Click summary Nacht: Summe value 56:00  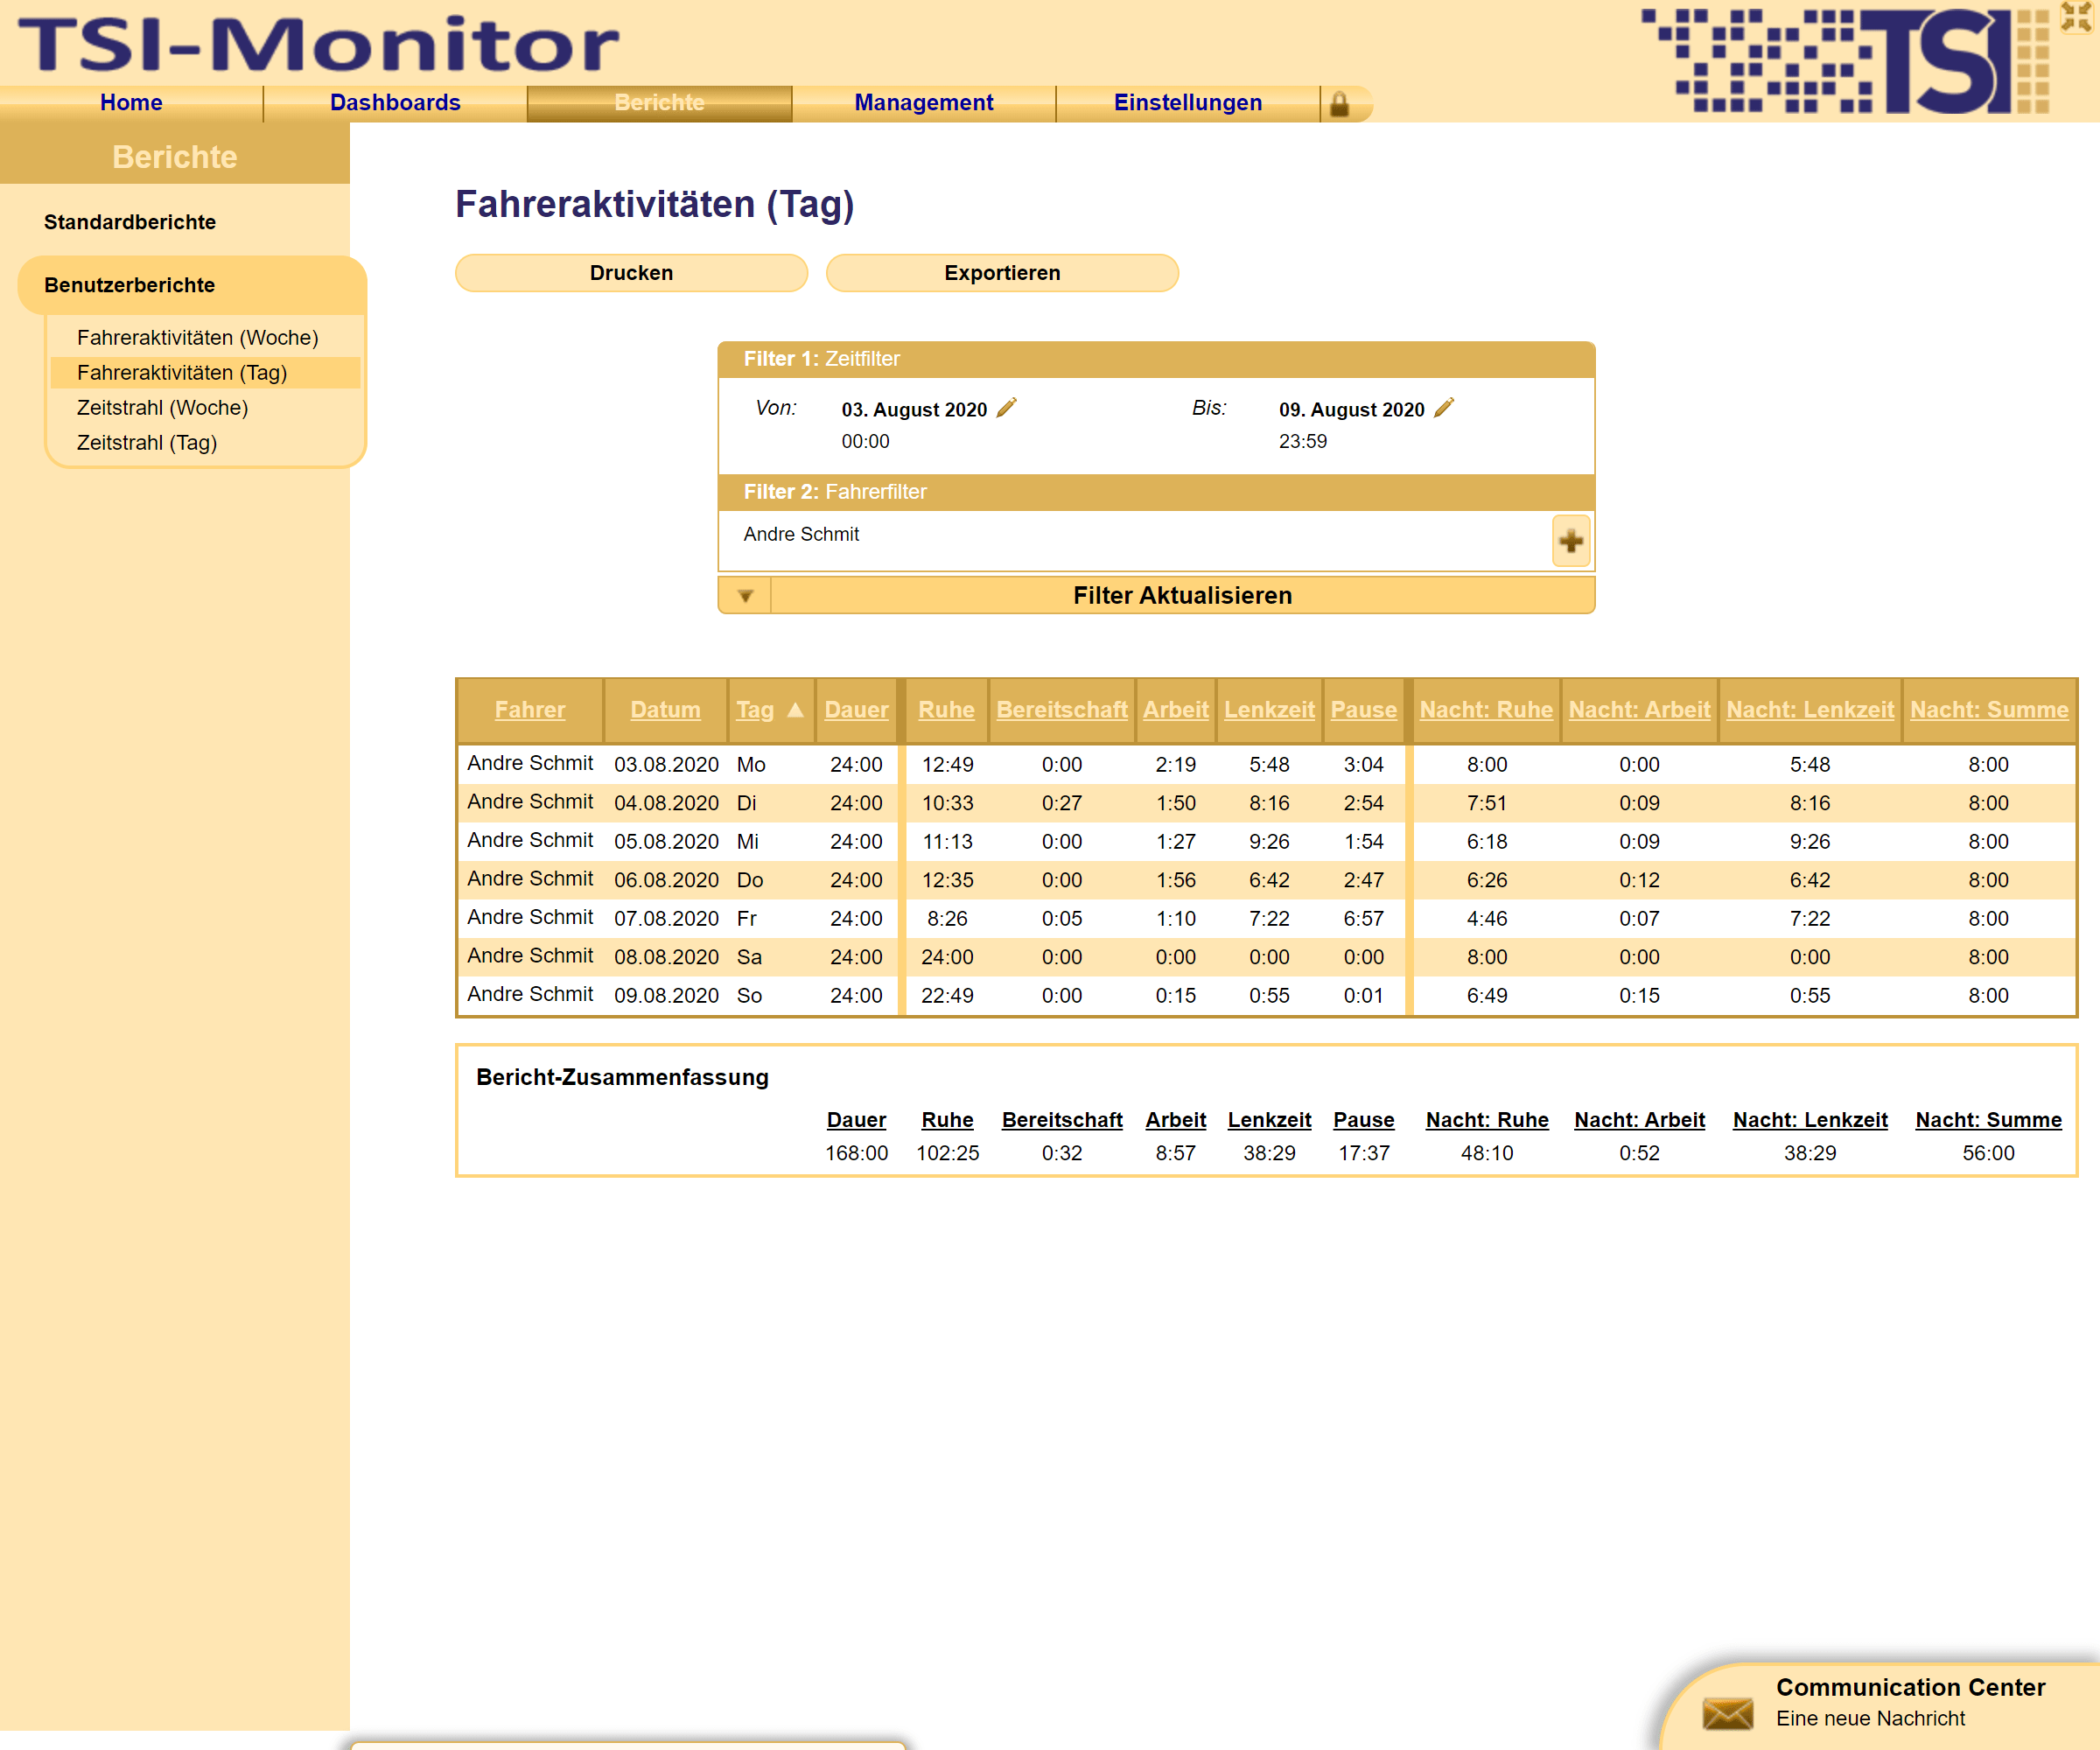pyautogui.click(x=1988, y=1153)
